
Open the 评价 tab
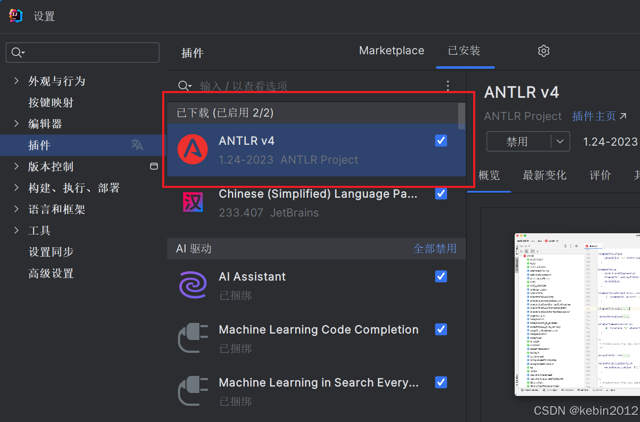[x=600, y=175]
